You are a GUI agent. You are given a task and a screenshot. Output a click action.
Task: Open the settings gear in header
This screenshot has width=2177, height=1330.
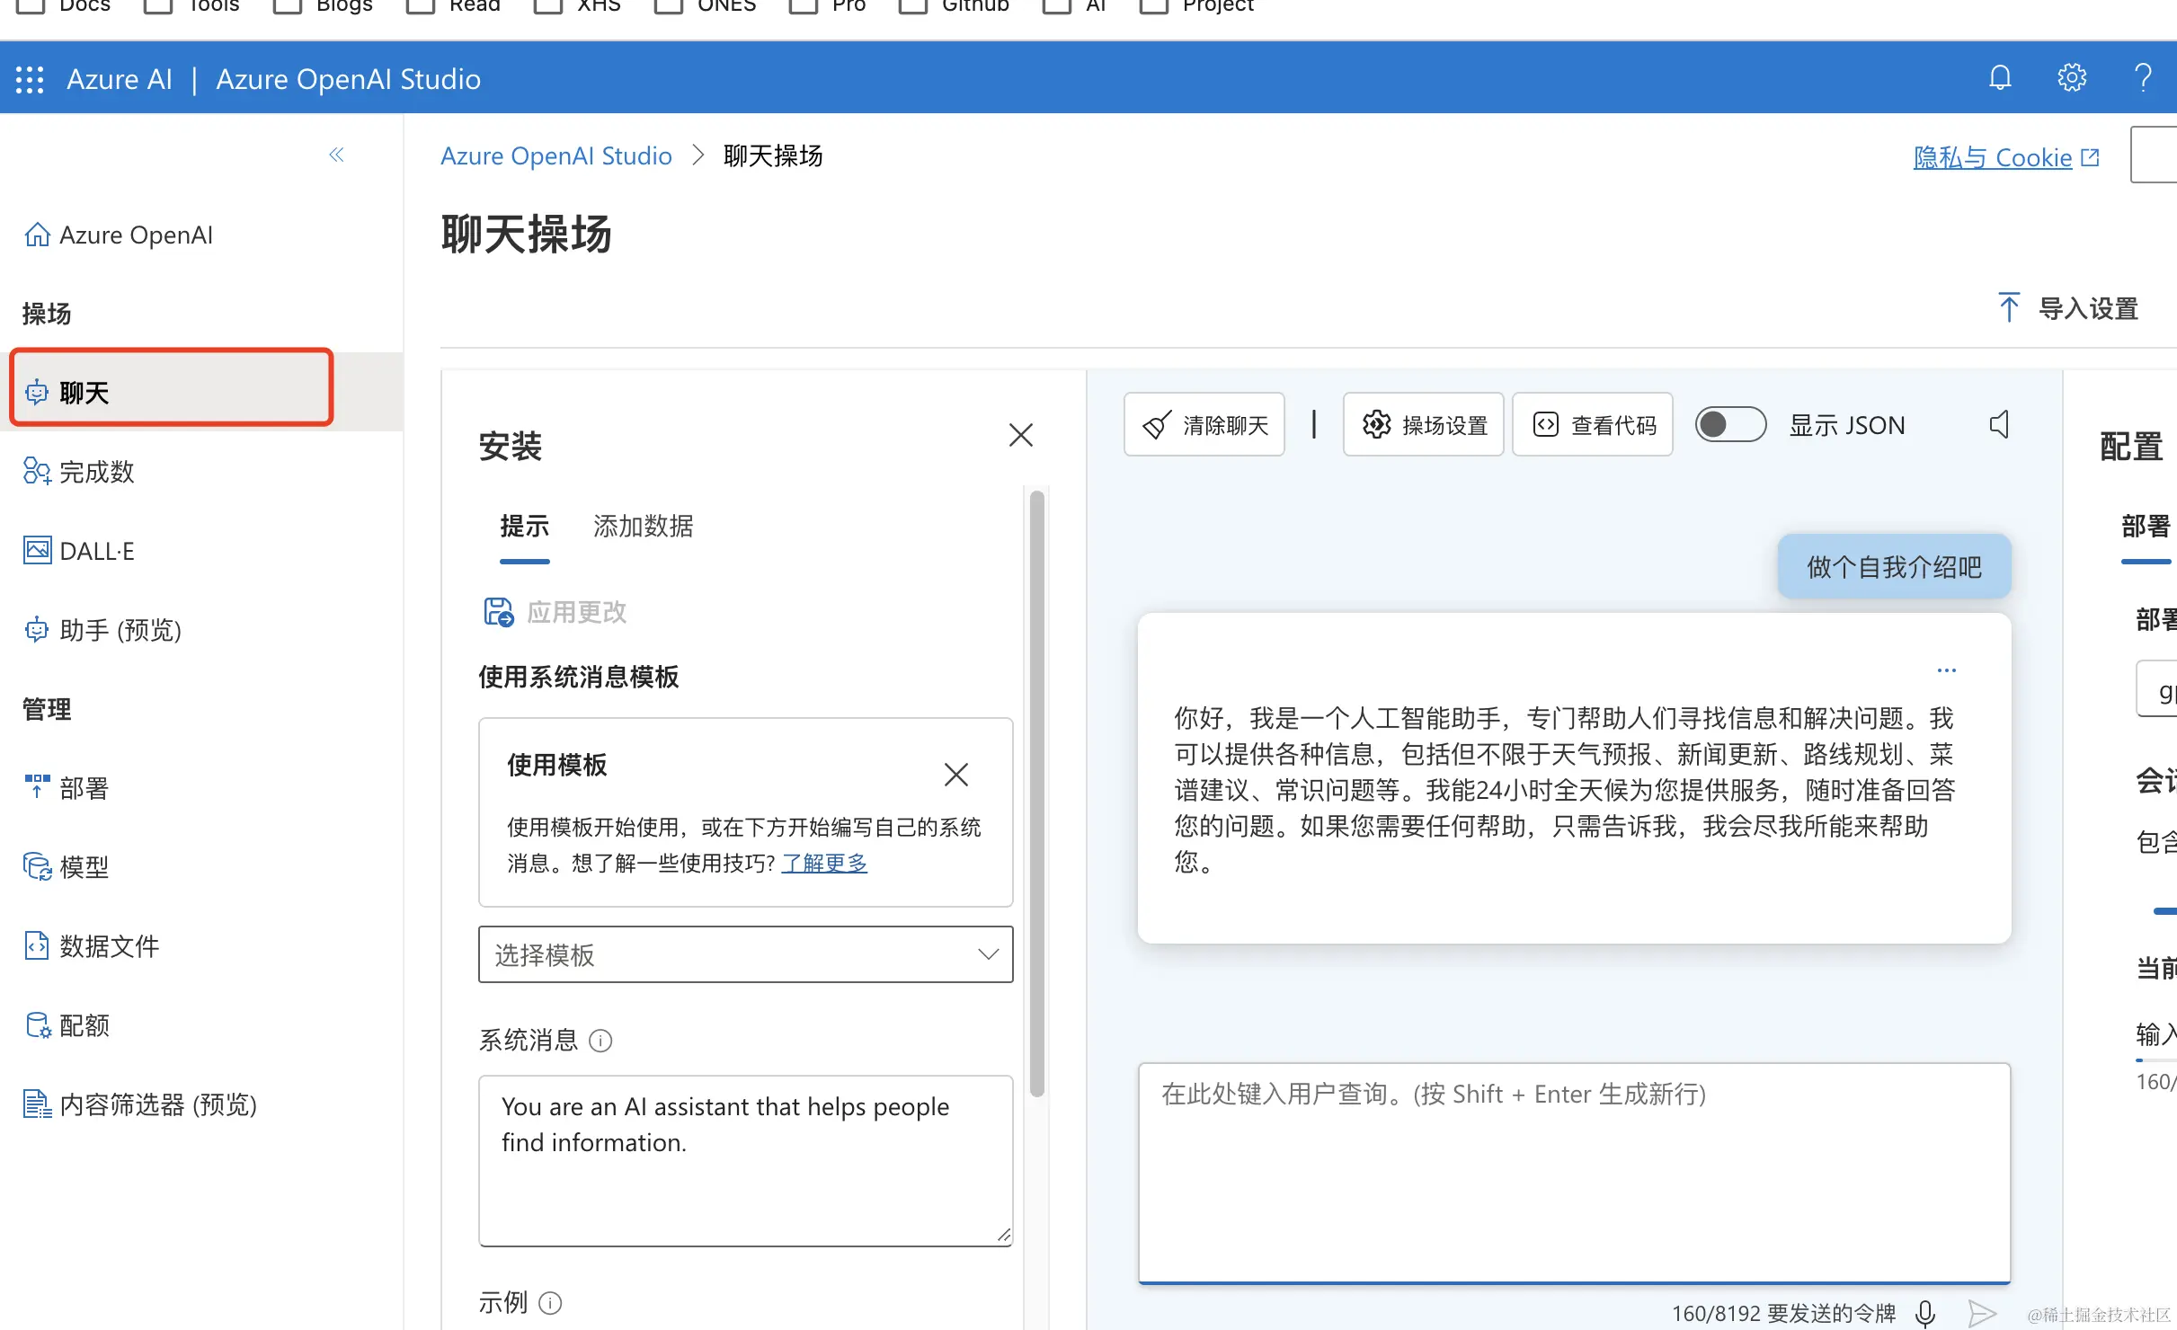(2072, 78)
